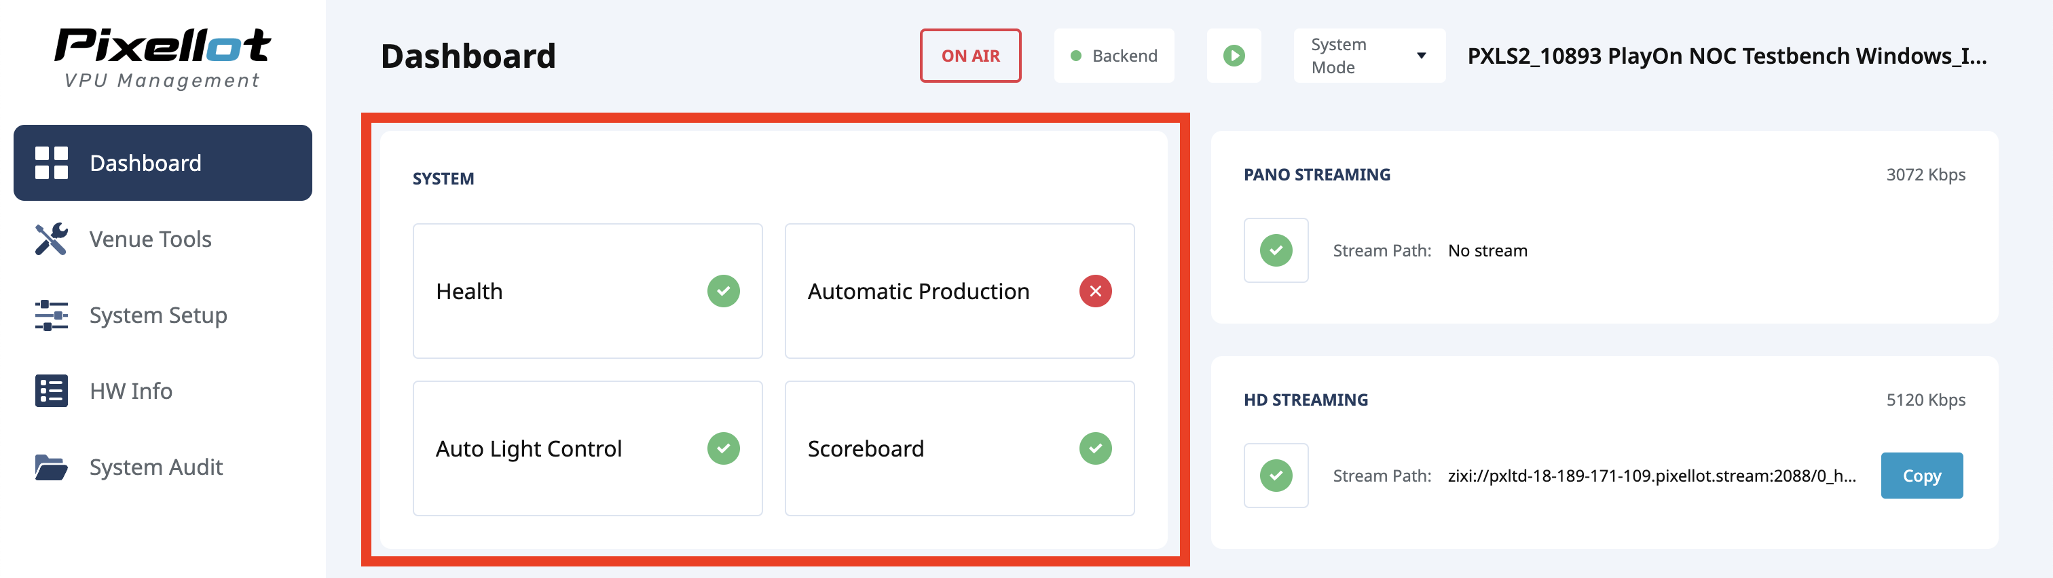
Task: Click the Backend status indicator
Action: pyautogui.click(x=1113, y=56)
